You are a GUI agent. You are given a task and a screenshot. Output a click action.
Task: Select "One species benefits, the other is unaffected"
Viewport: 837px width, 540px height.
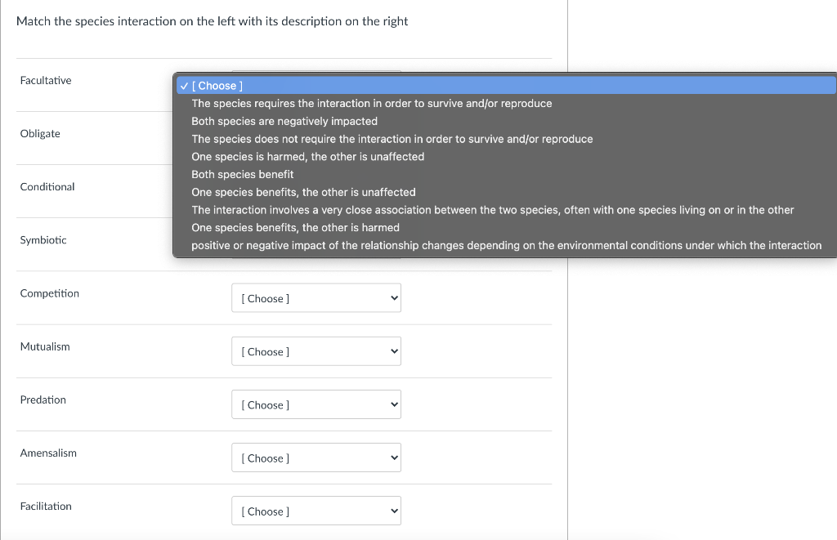[x=302, y=192]
